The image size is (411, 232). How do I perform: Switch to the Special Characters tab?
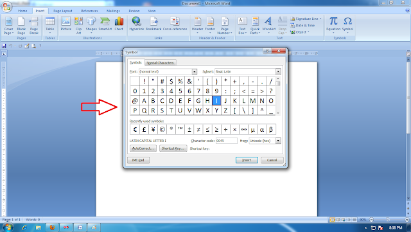pos(160,63)
